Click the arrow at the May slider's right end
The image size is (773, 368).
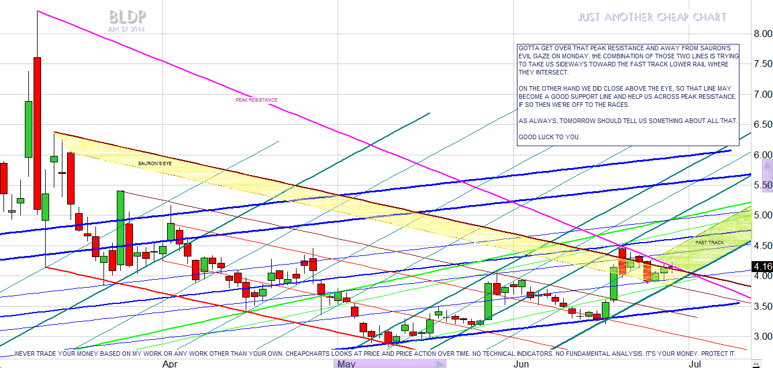point(441,363)
